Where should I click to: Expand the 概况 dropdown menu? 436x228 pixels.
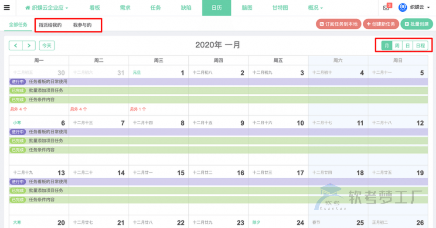315,8
